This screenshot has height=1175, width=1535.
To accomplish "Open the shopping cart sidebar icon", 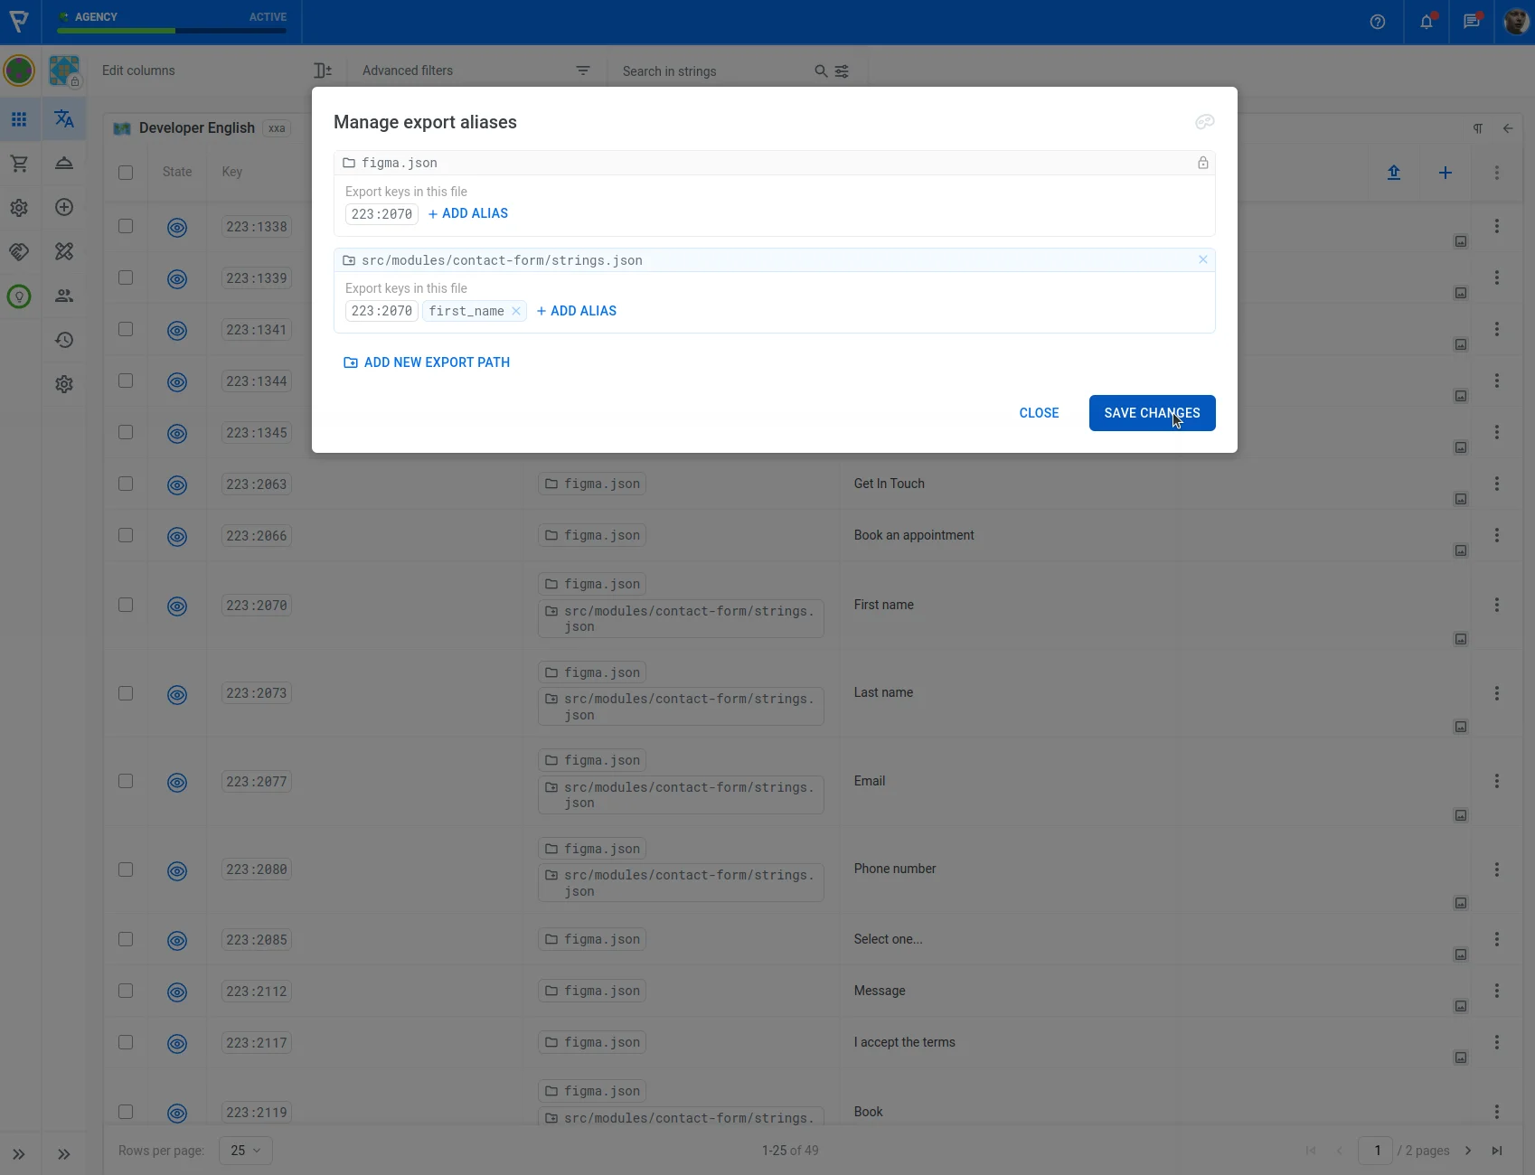I will (19, 164).
